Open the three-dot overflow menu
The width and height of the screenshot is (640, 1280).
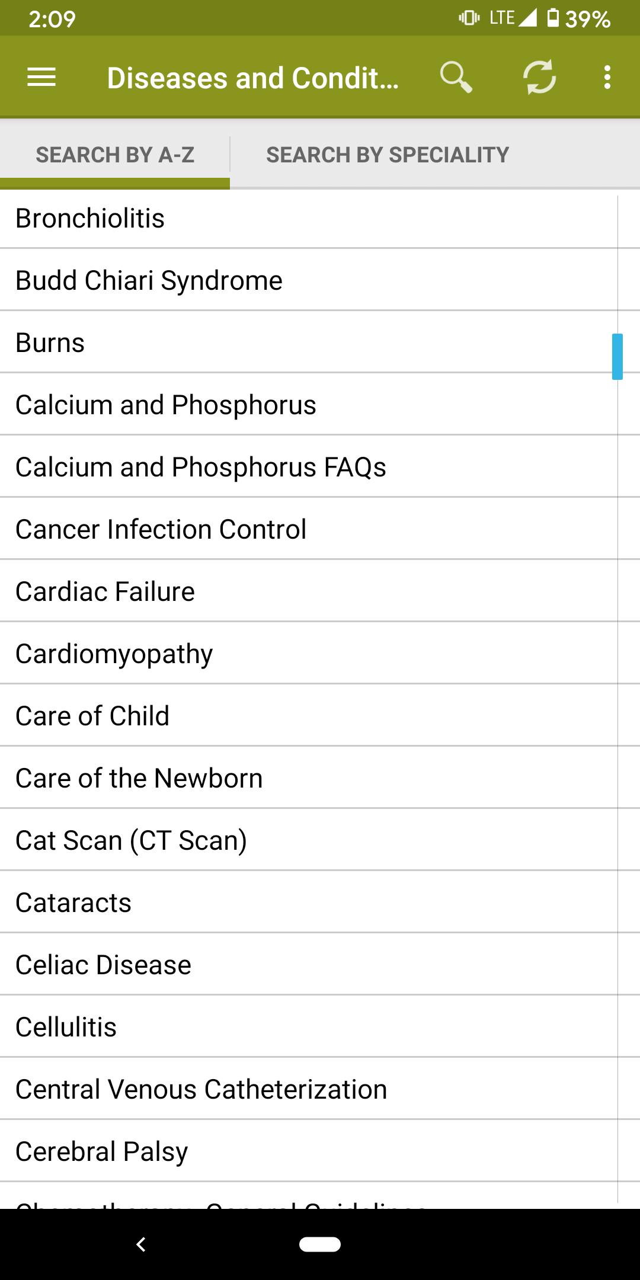click(x=607, y=77)
